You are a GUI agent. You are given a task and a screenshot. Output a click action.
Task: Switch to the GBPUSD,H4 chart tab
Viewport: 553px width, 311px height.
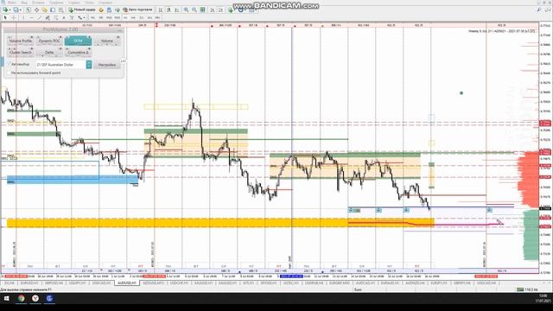coord(54,282)
